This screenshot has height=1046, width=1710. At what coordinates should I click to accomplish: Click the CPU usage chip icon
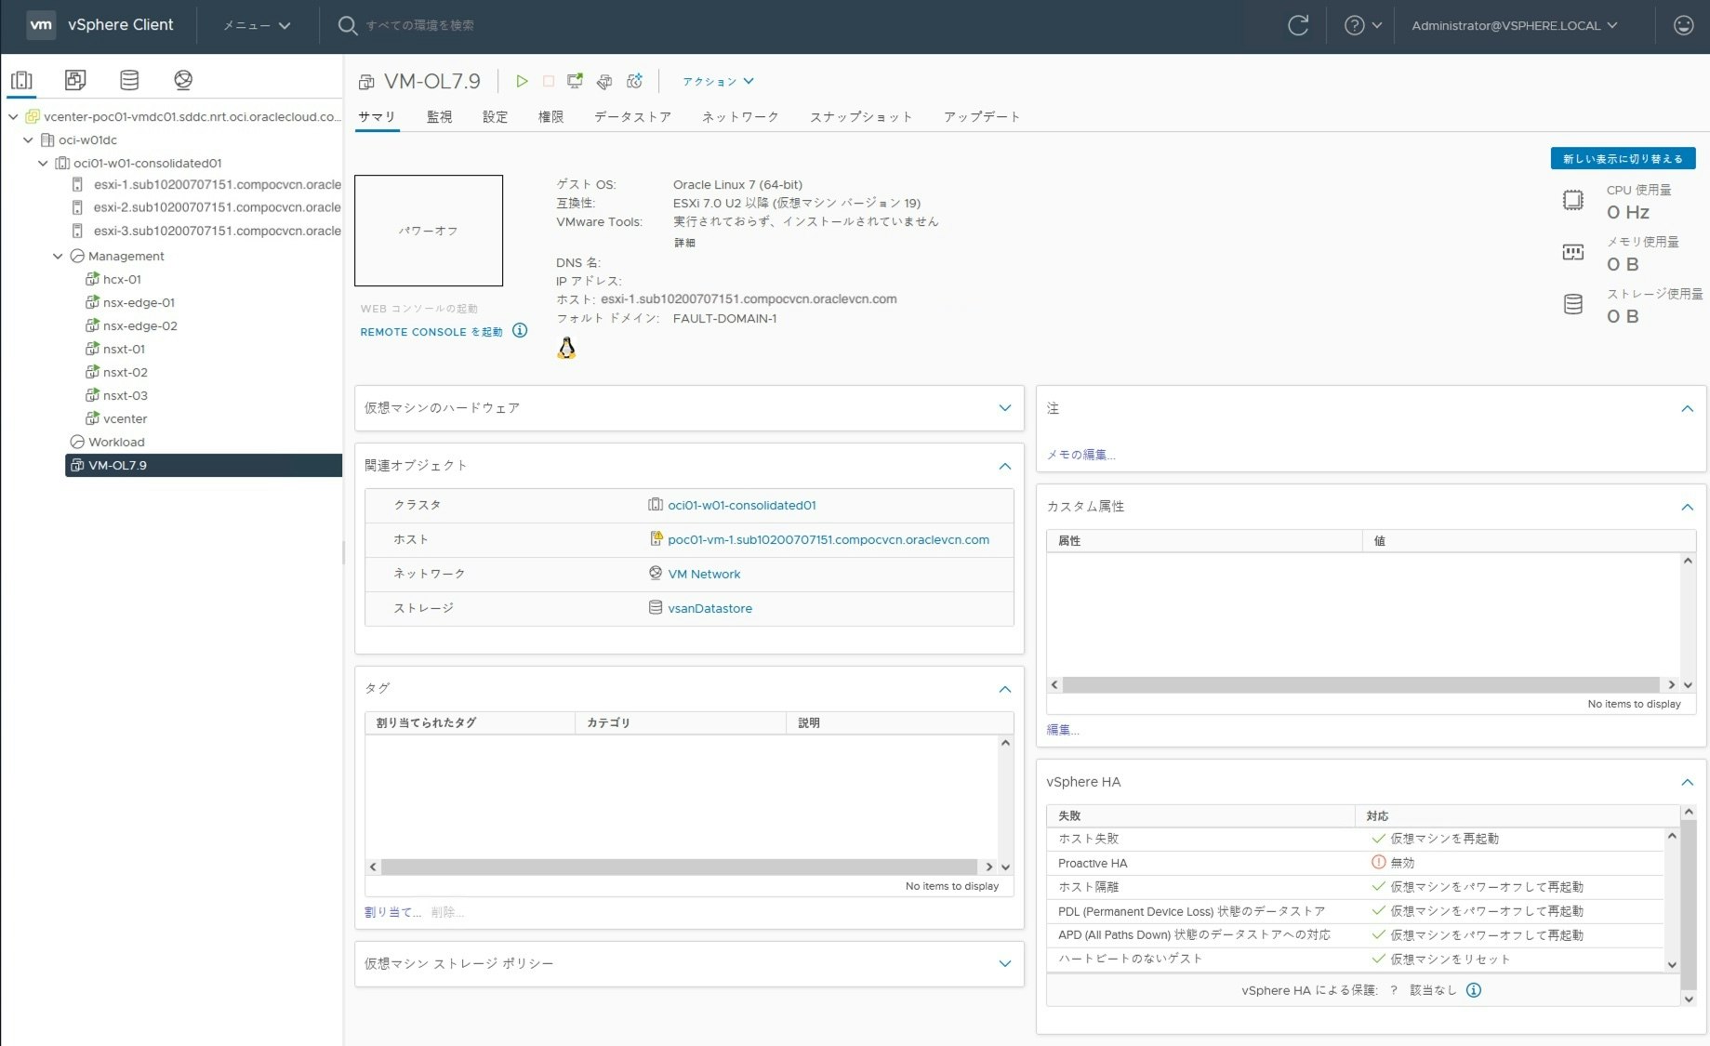tap(1573, 200)
